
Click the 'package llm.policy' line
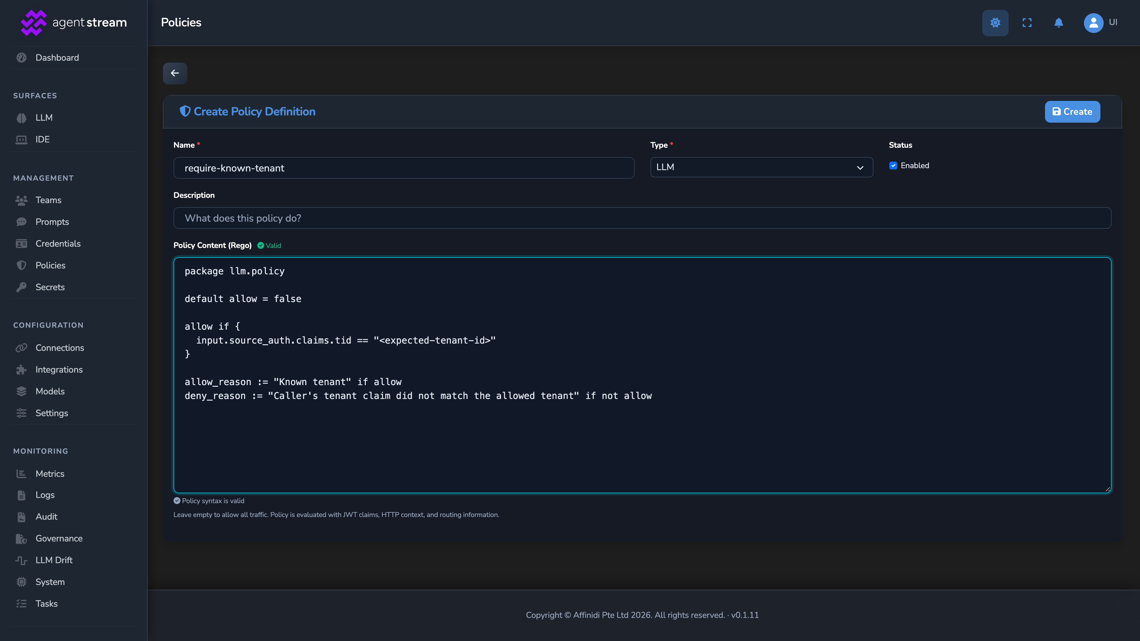[235, 271]
